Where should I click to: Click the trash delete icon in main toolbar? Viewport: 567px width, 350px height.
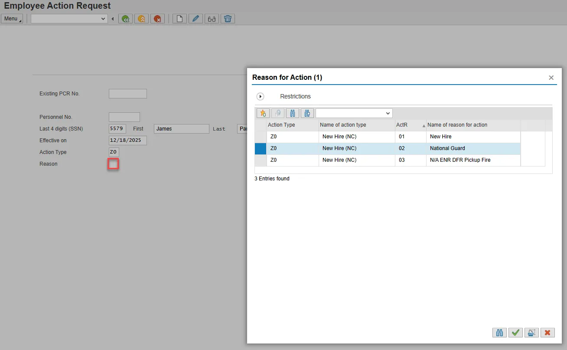tap(228, 19)
